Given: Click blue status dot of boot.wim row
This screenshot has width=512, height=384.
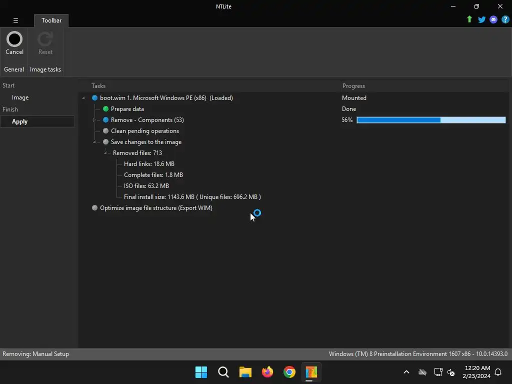Looking at the screenshot, I should 94,98.
